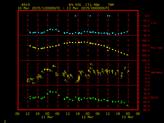164x123 pixels.
Task: Click the "55.0" humidity tick value
Action: 146,106
